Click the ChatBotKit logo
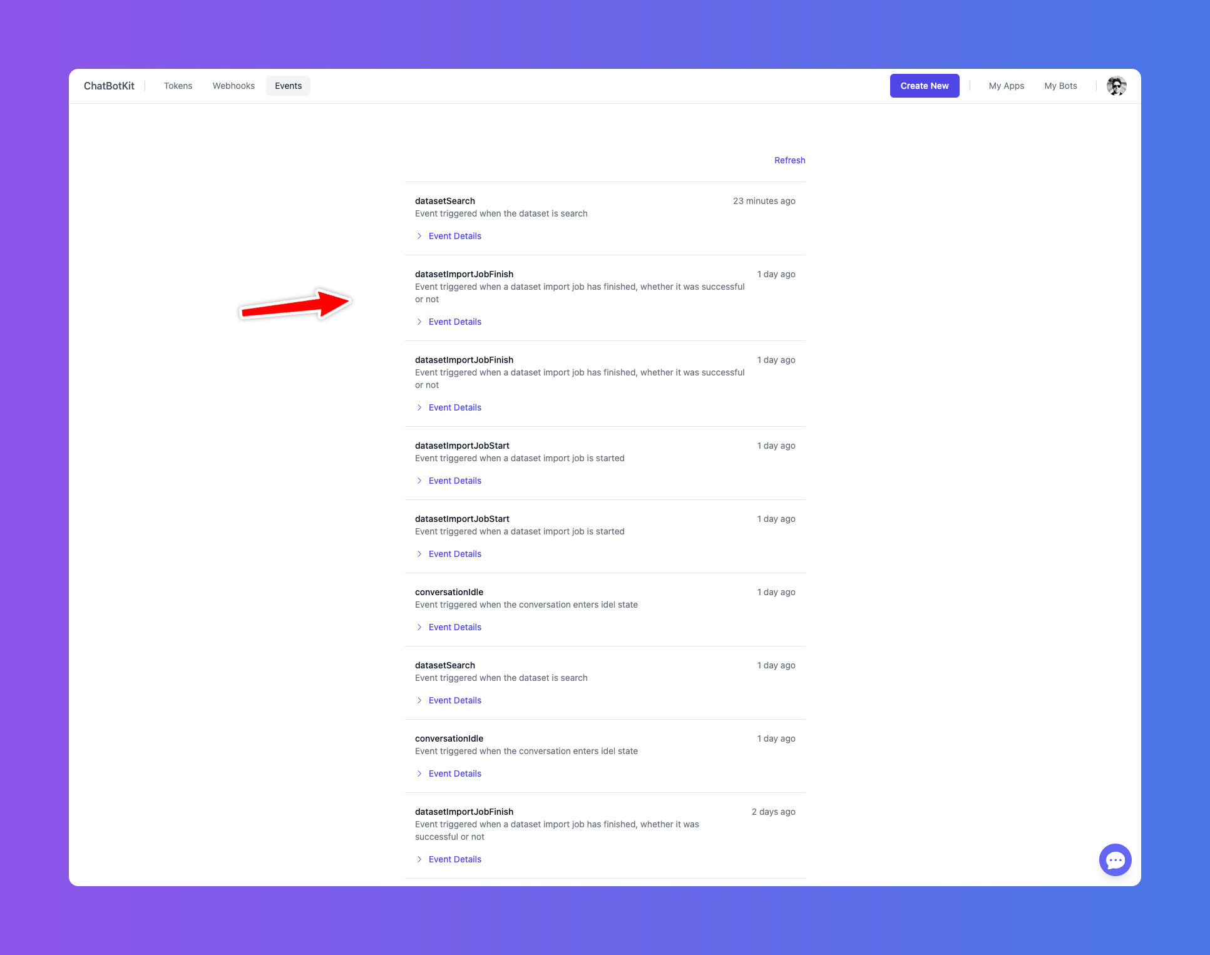Screen dimensions: 1210x955 (109, 86)
